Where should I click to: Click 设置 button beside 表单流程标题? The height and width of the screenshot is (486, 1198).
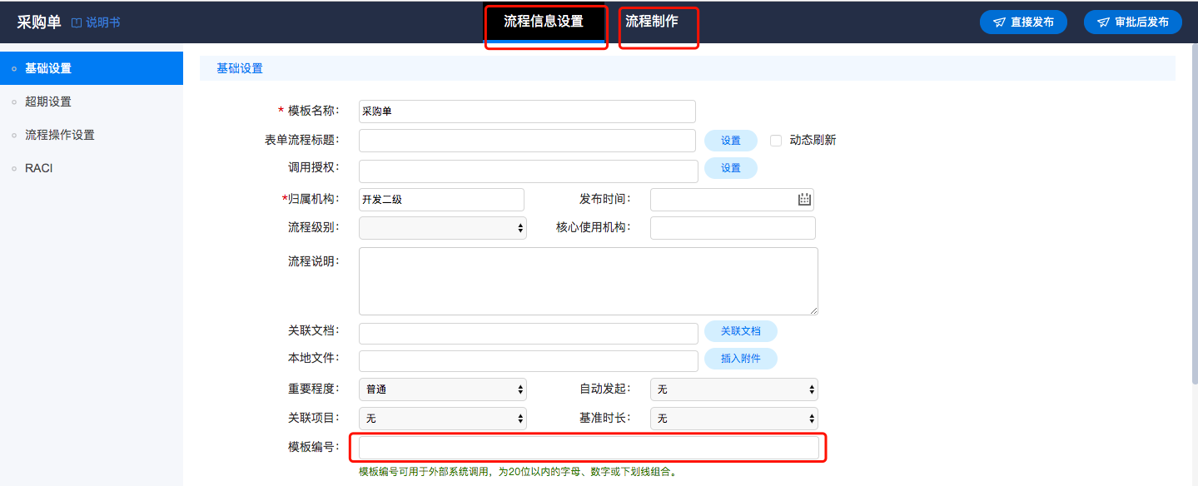click(731, 141)
